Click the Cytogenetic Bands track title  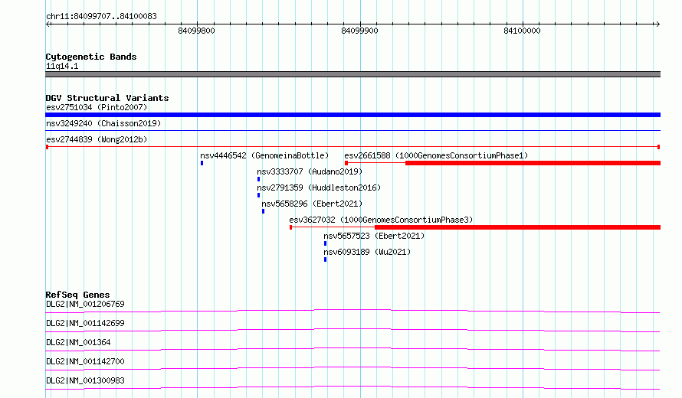(x=91, y=57)
